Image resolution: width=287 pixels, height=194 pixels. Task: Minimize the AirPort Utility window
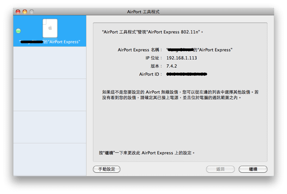(25, 11)
